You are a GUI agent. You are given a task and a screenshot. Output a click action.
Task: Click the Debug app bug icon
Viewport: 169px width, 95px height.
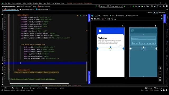pyautogui.click(x=133, y=6)
